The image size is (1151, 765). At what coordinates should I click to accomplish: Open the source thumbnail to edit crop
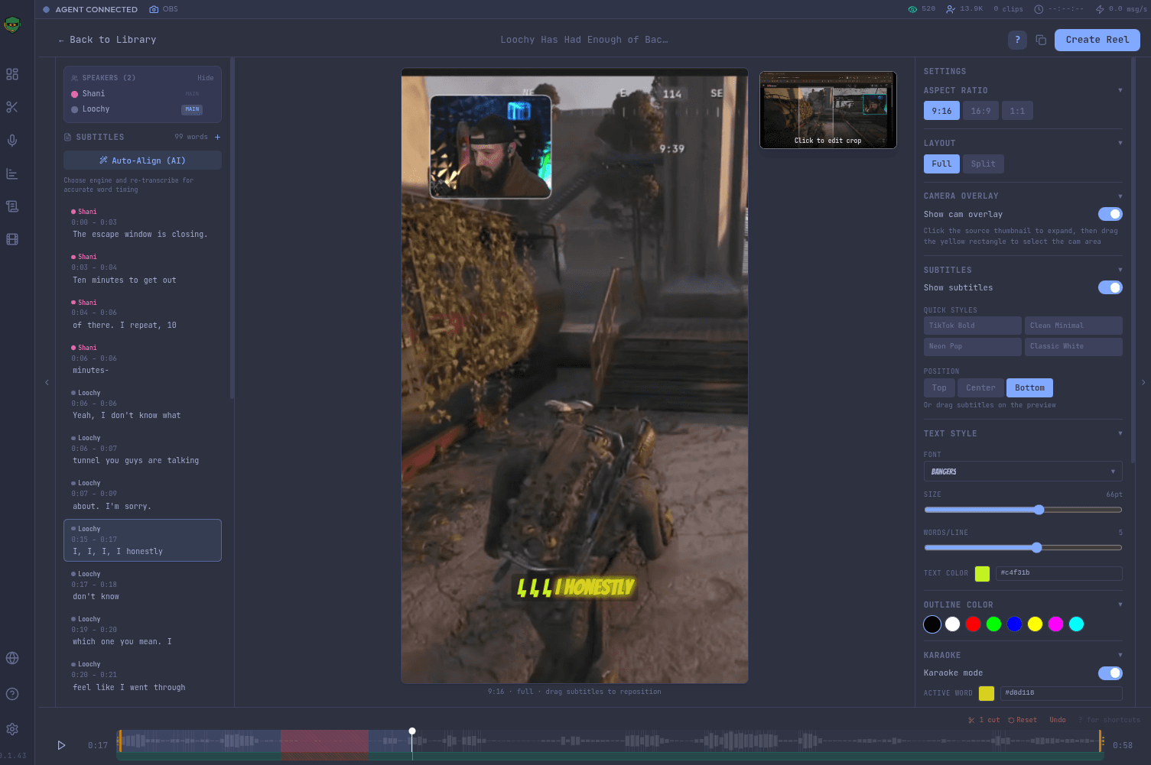(827, 110)
